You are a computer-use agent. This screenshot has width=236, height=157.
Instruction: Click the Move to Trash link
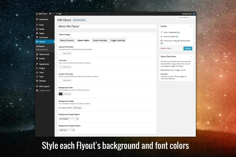click(166, 48)
